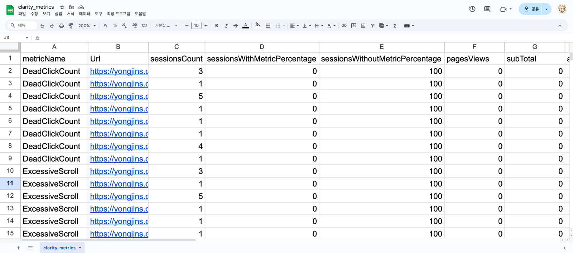Open the fill color picker
This screenshot has height=253, width=573.
257,26
